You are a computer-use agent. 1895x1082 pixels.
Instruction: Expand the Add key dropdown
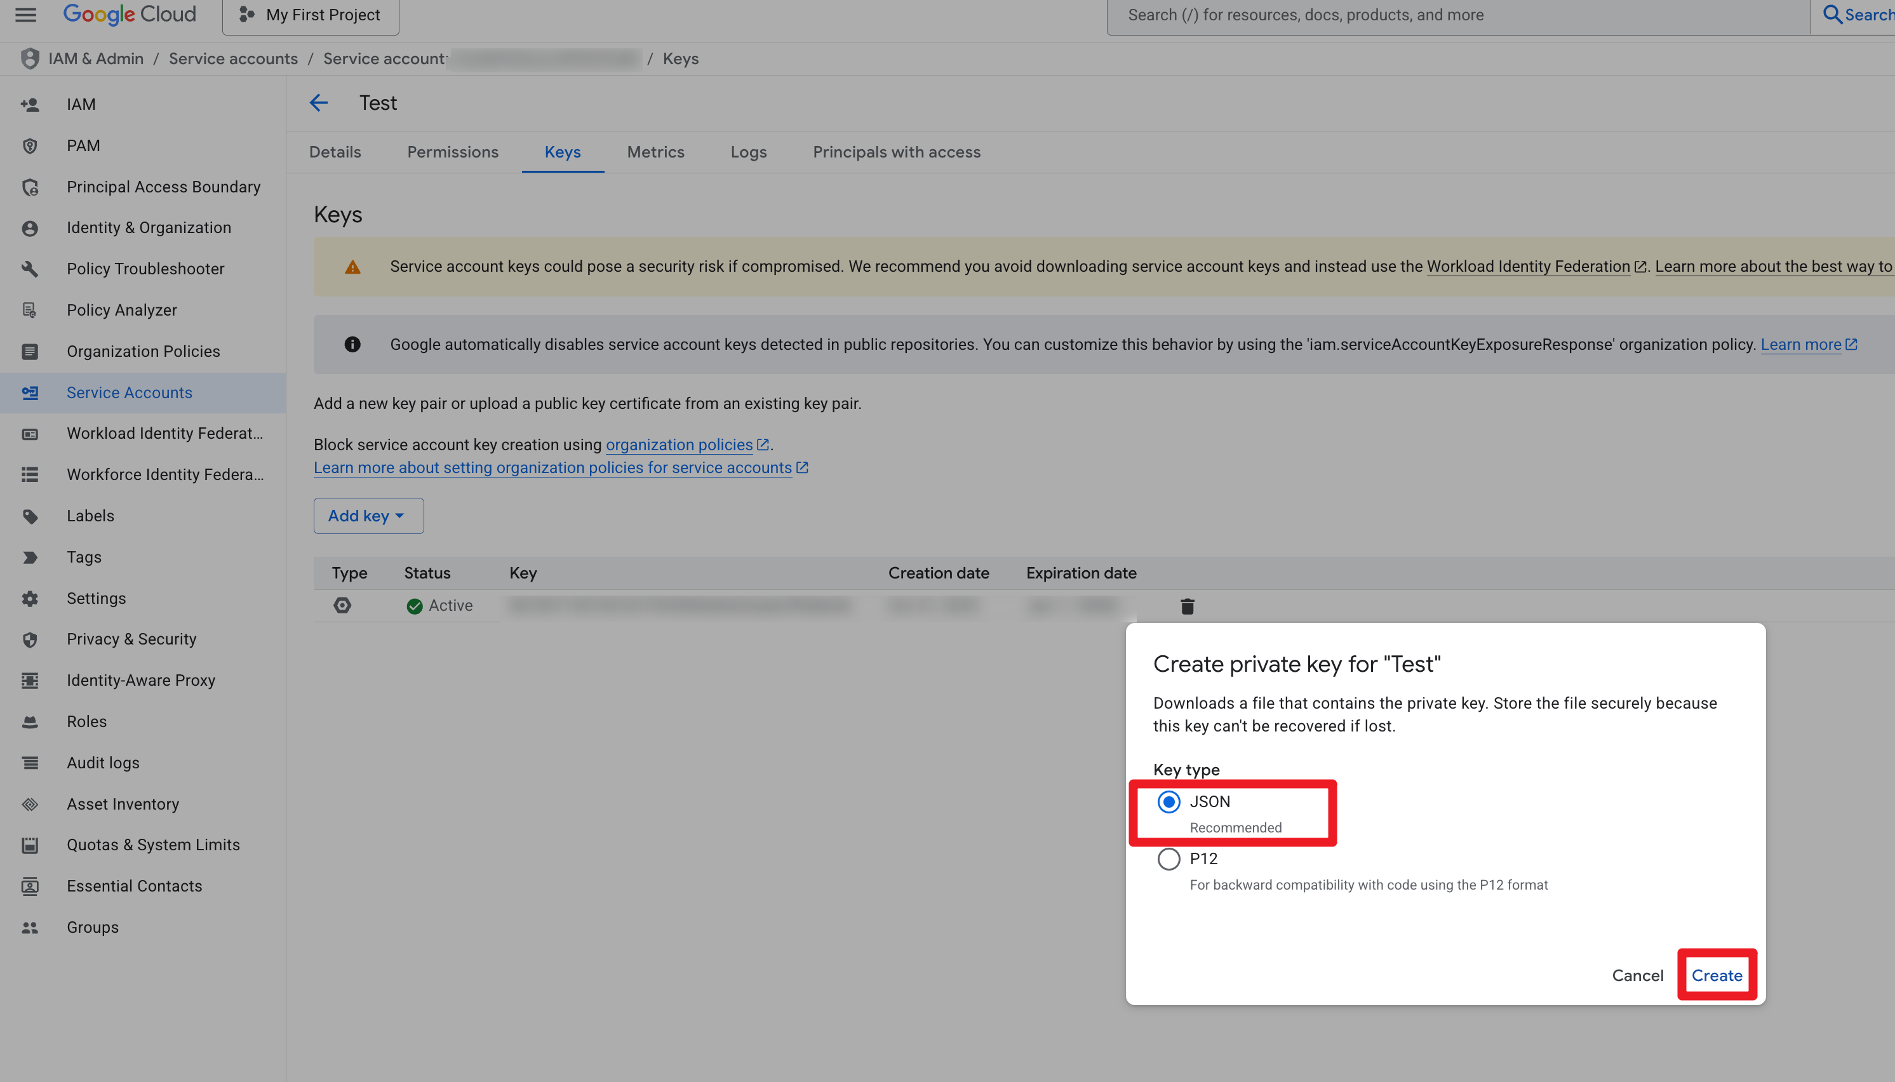[368, 516]
